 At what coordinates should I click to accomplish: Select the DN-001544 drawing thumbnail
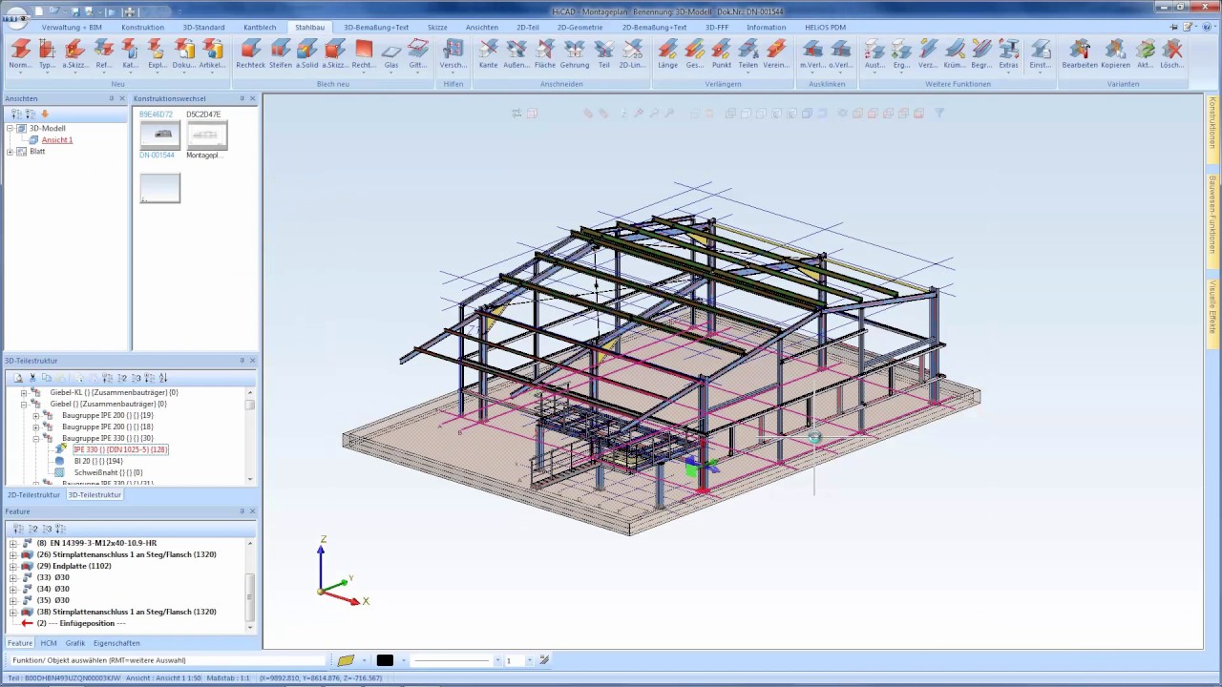click(x=158, y=135)
